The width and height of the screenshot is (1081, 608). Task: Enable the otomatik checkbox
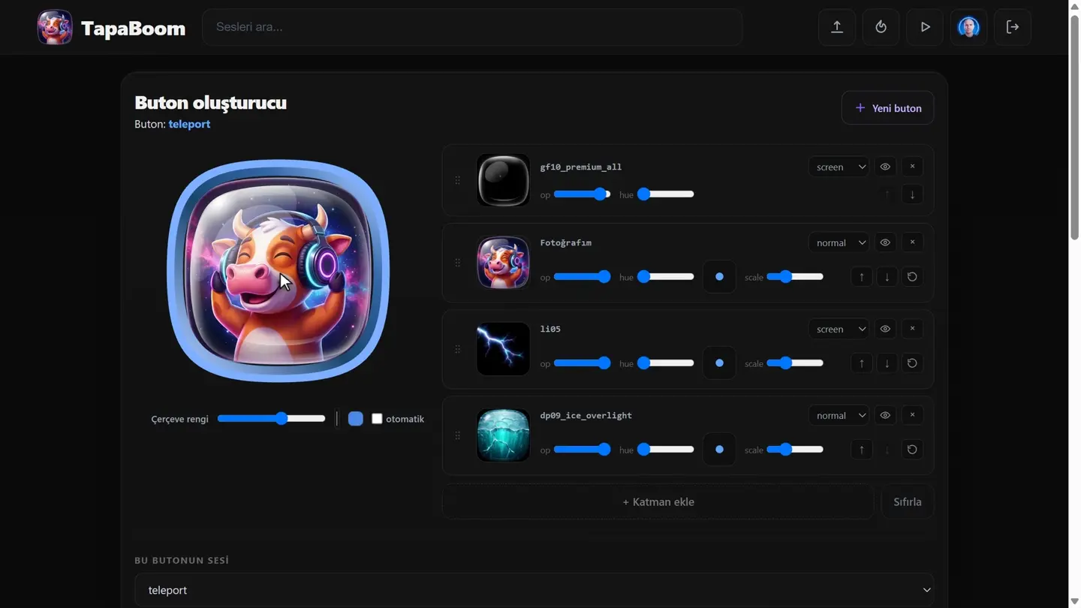378,419
